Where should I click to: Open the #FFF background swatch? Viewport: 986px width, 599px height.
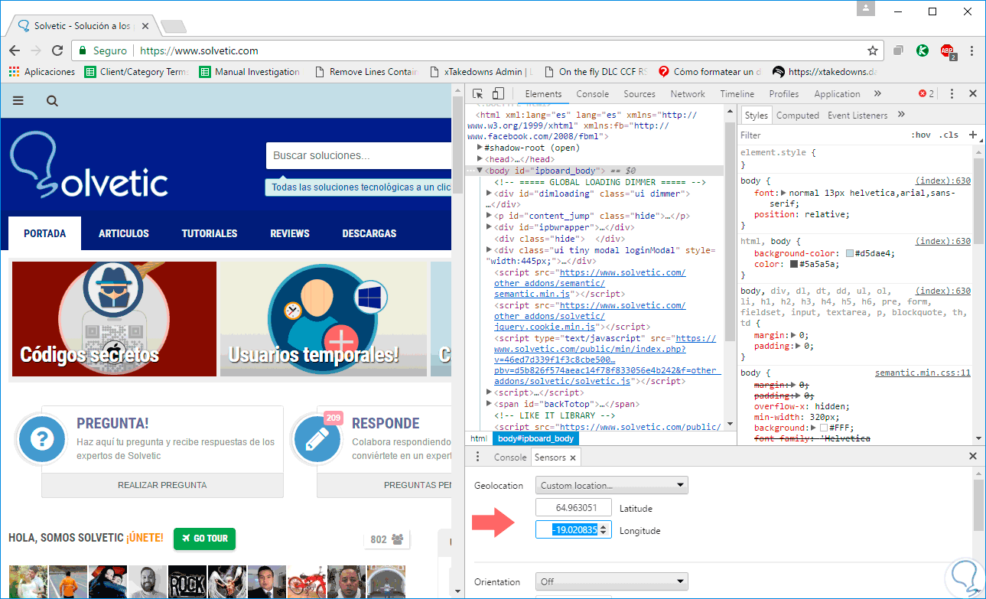tap(825, 428)
